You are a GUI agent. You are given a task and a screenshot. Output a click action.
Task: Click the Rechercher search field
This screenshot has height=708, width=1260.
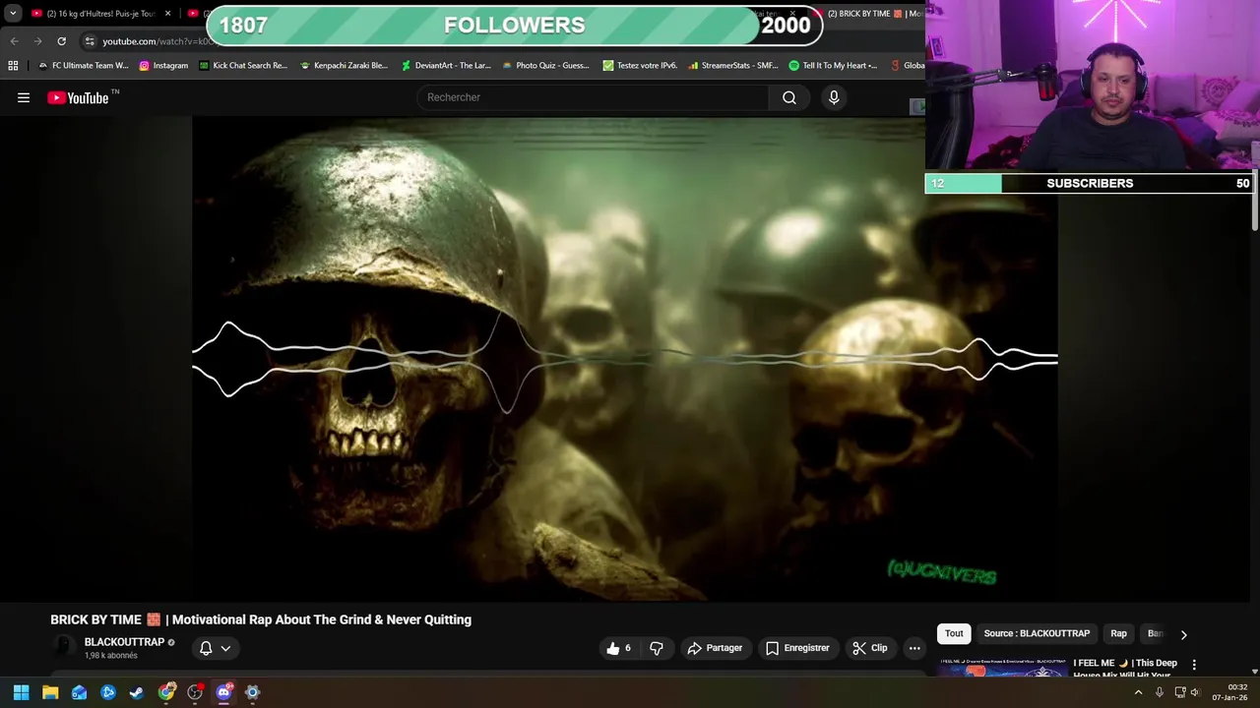click(593, 97)
